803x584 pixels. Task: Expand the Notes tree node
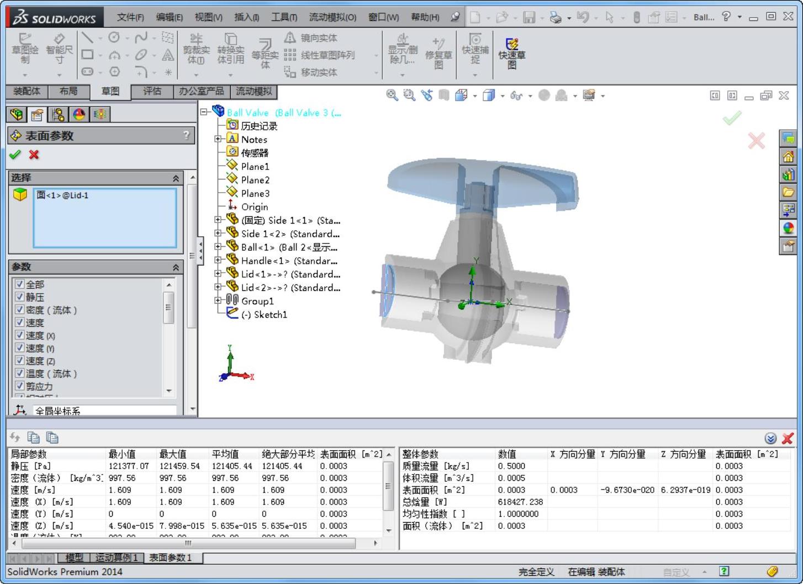pos(218,139)
